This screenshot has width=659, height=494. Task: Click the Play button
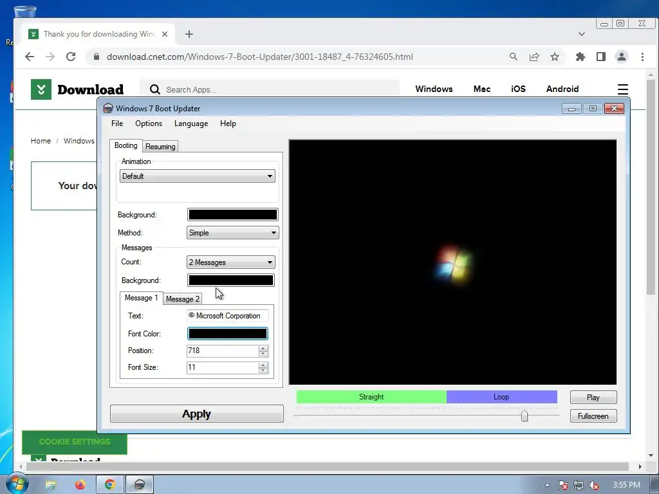[x=593, y=398]
